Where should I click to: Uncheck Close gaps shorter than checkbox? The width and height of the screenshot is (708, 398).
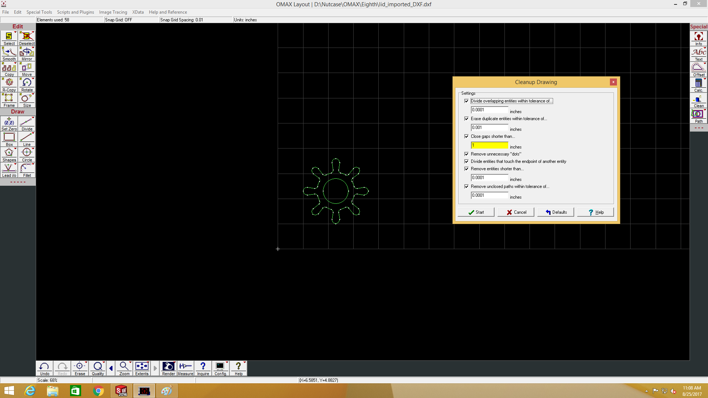pos(466,136)
